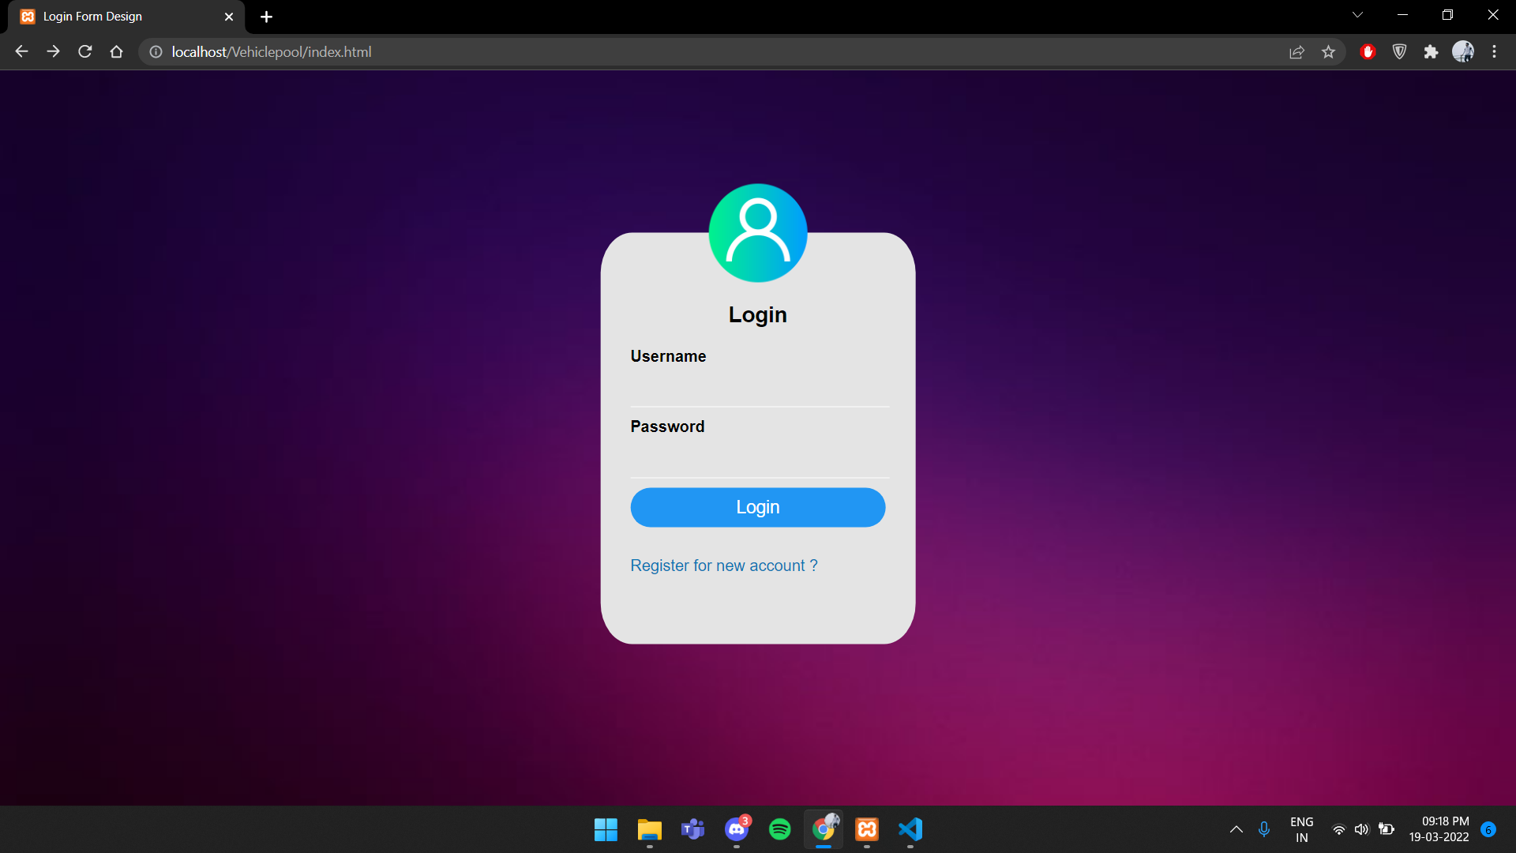Show hidden system tray icons
The width and height of the screenshot is (1516, 853).
[1236, 829]
